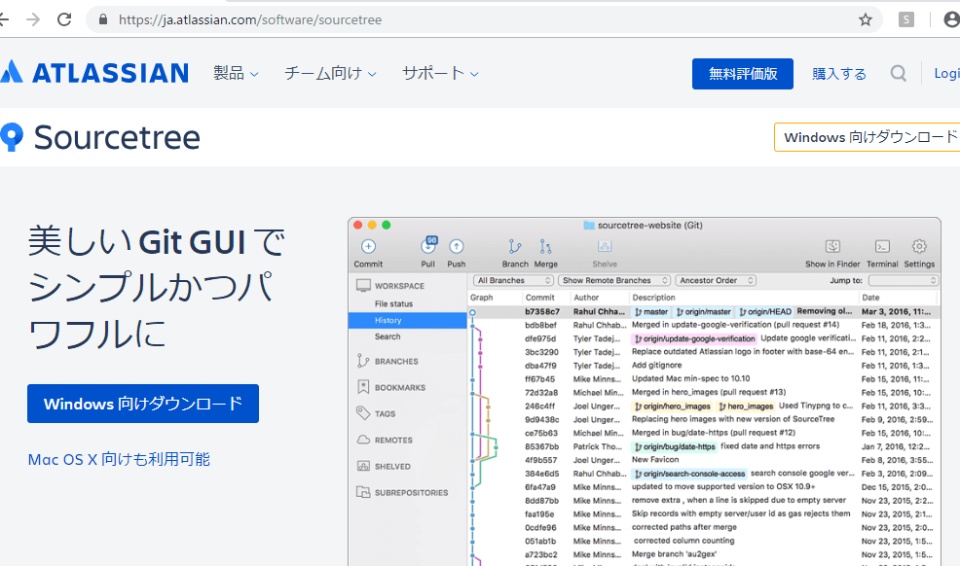This screenshot has height=566, width=960.
Task: Click TAGS icon in sidebar
Action: 363,413
